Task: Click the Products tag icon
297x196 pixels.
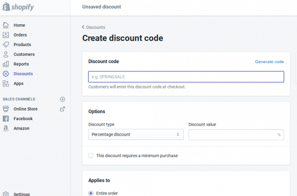Action: click(x=6, y=45)
